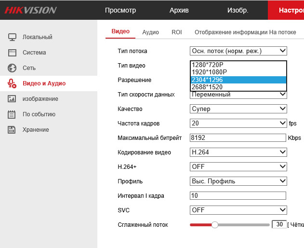The width and height of the screenshot is (304, 248).
Task: Click the изображение picture icon
Action: click(13, 99)
